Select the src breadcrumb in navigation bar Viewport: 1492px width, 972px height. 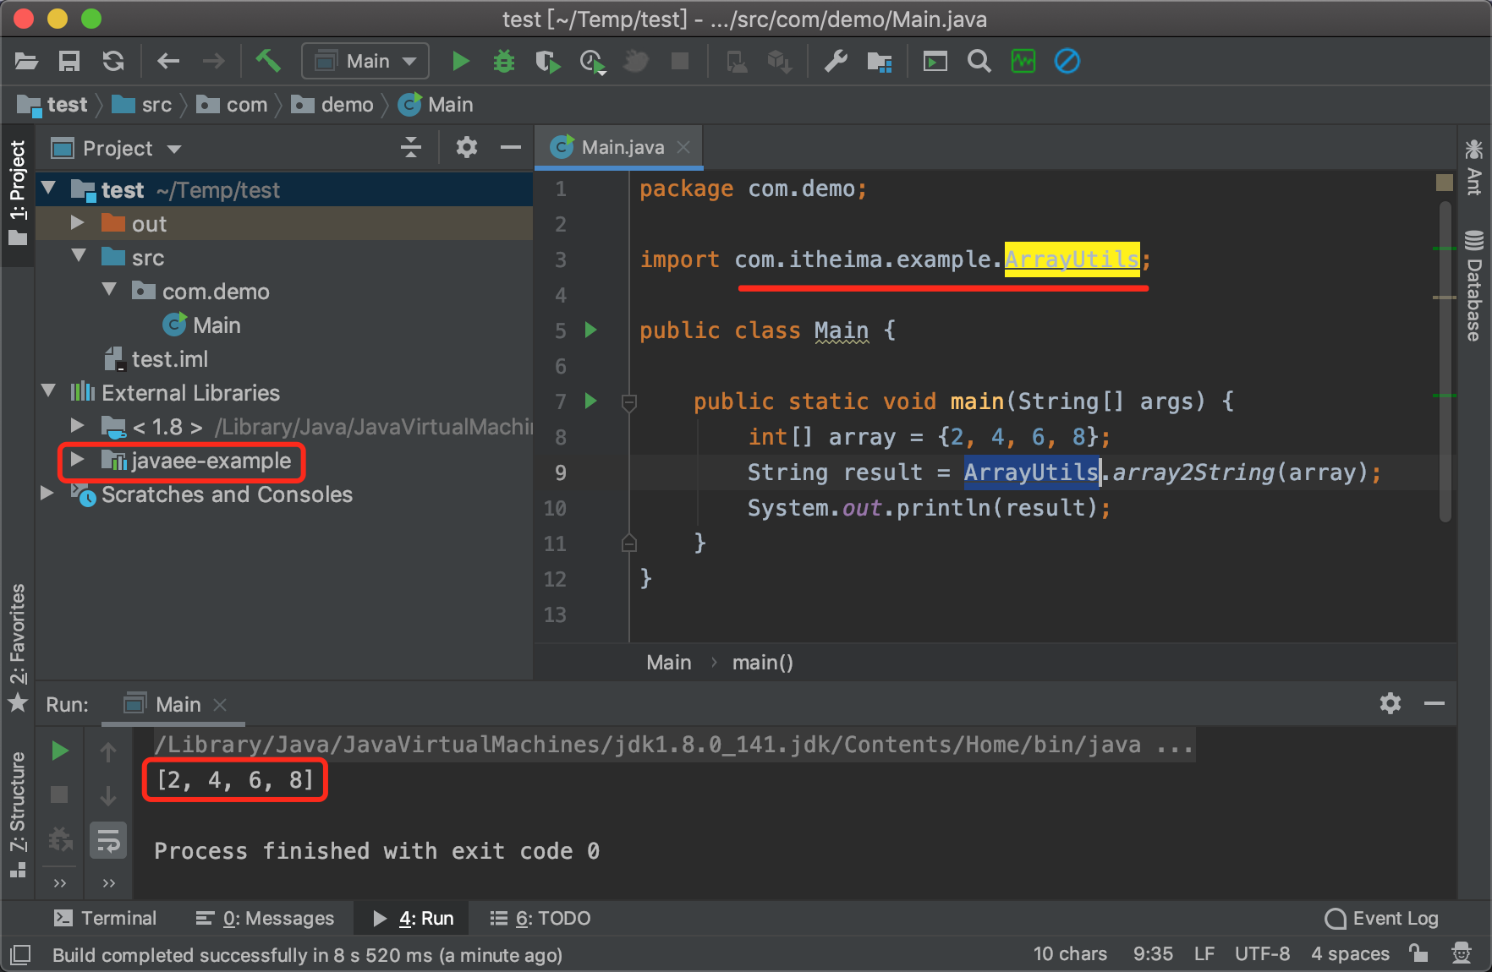coord(142,105)
